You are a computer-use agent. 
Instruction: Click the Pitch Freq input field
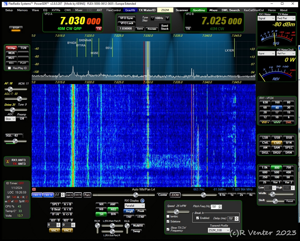tap(214, 207)
